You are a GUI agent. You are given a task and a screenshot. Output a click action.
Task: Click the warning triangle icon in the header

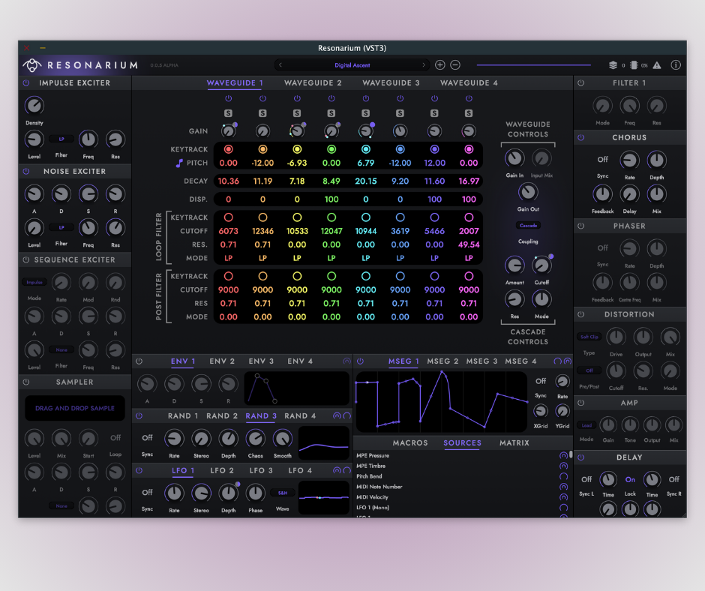coord(656,65)
